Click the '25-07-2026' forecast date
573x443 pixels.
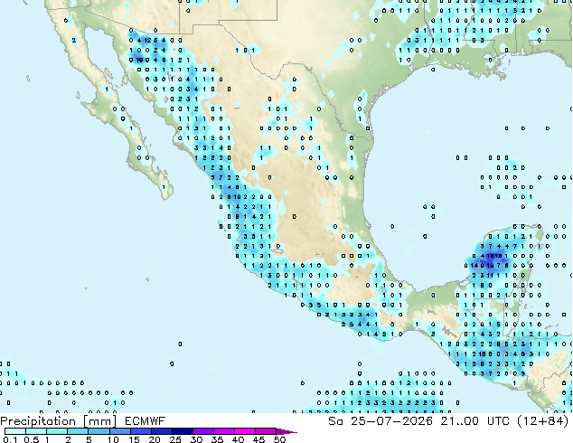pos(391,421)
